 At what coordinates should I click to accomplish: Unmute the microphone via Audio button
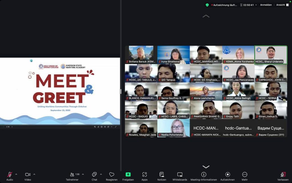[x=10, y=175]
